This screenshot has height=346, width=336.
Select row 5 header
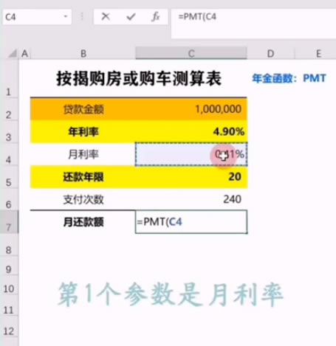[x=9, y=177]
